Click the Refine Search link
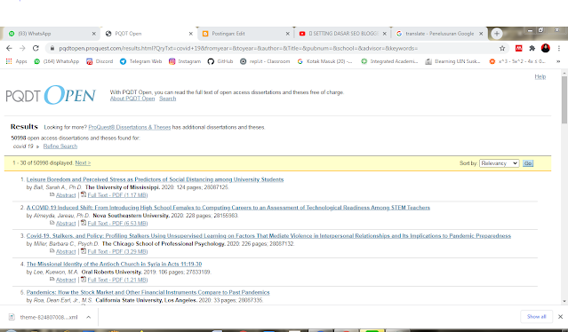The height and width of the screenshot is (332, 568). tap(60, 146)
